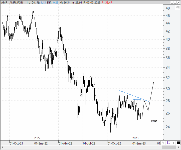This screenshot has height=150, width=181.
Task: Click the 'F: 02-02-2023' date text
Action: [x=92, y=2]
